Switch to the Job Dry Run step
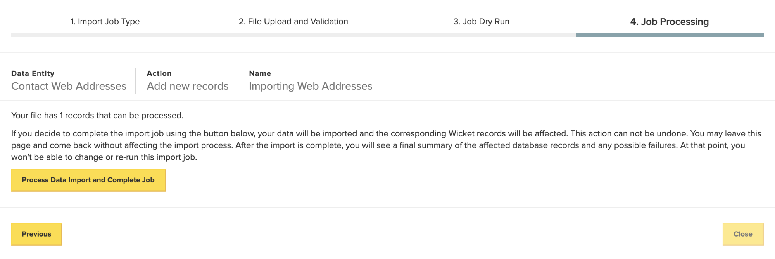The width and height of the screenshot is (775, 259). (481, 22)
